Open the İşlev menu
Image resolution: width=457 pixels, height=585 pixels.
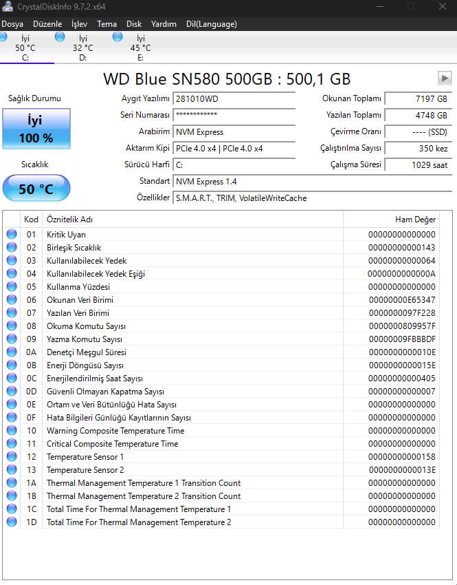tap(79, 24)
